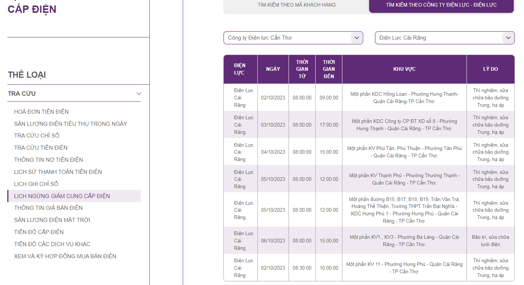Click the Ngày column header
524x285 pixels.
point(273,69)
